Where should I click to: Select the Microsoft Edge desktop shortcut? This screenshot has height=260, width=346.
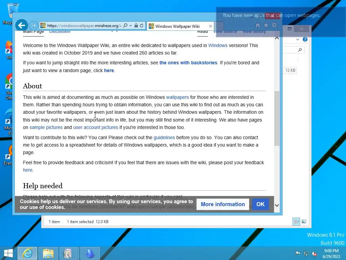[x=8, y=122]
